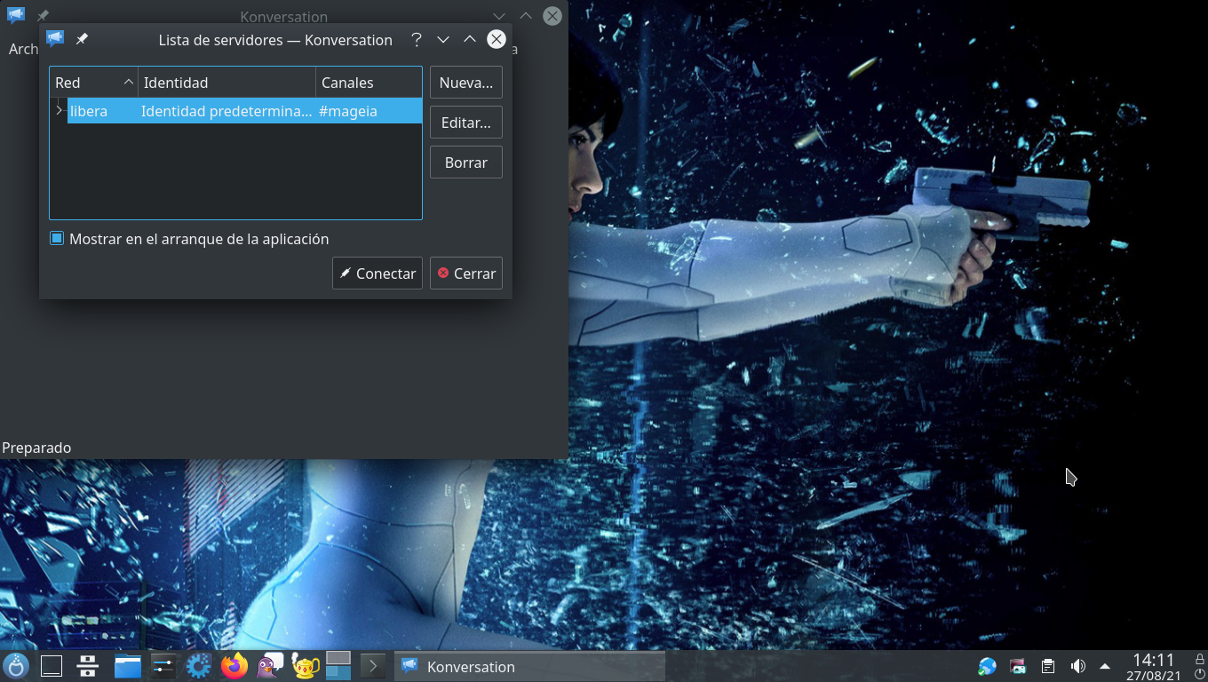Click the power button icon in the panel
The height and width of the screenshot is (682, 1208).
1200,674
